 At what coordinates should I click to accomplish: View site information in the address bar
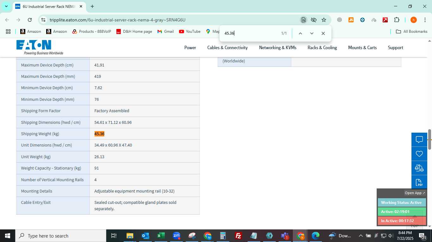[43, 20]
